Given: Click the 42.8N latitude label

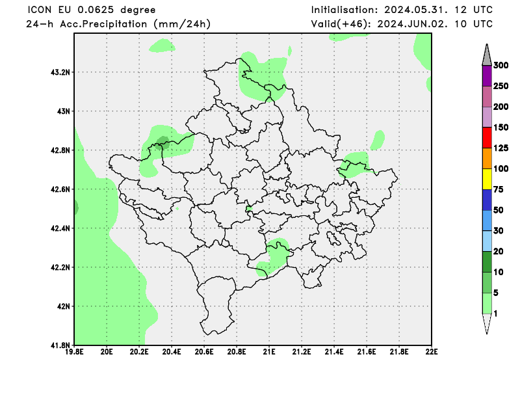Looking at the screenshot, I should click(x=60, y=150).
